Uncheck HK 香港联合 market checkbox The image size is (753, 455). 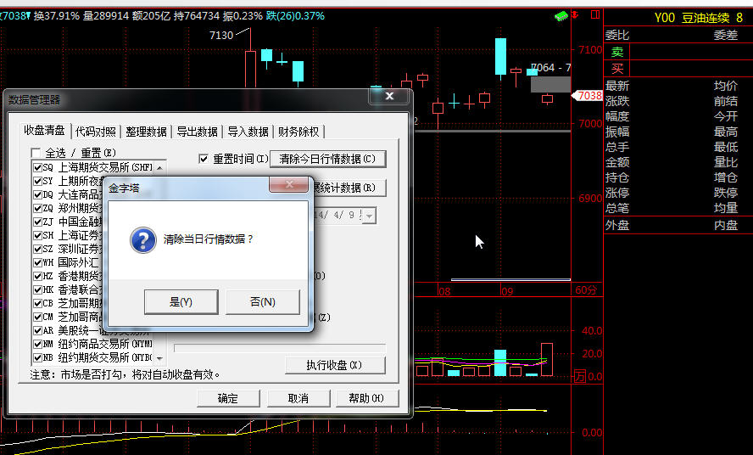[37, 289]
